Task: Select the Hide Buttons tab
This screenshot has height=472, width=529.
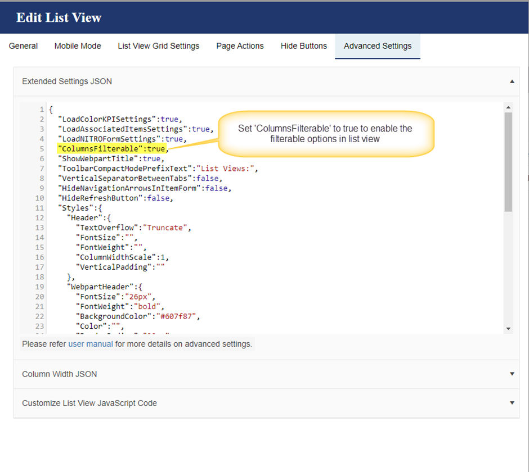Action: pyautogui.click(x=304, y=46)
